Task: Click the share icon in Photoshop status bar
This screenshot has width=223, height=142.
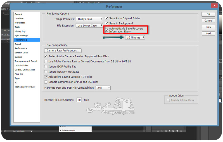Action: pos(5,131)
